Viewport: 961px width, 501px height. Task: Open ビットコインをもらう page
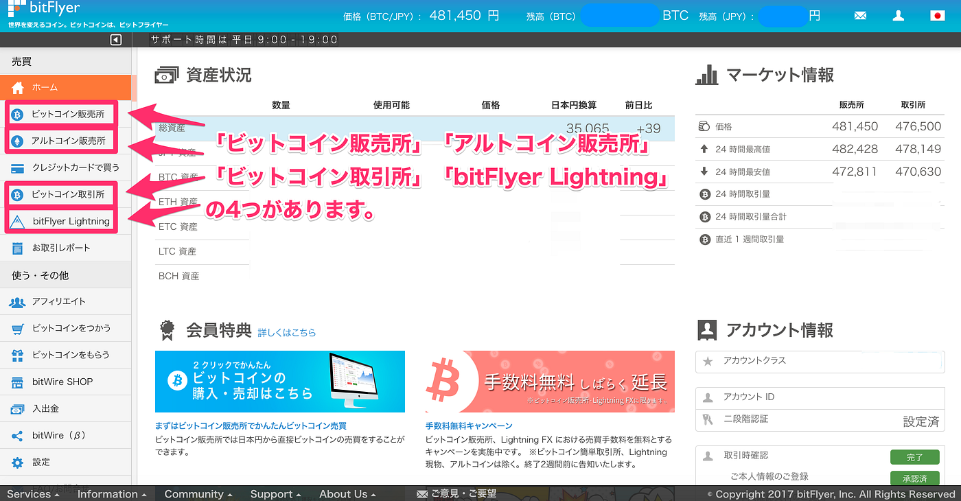tap(65, 355)
